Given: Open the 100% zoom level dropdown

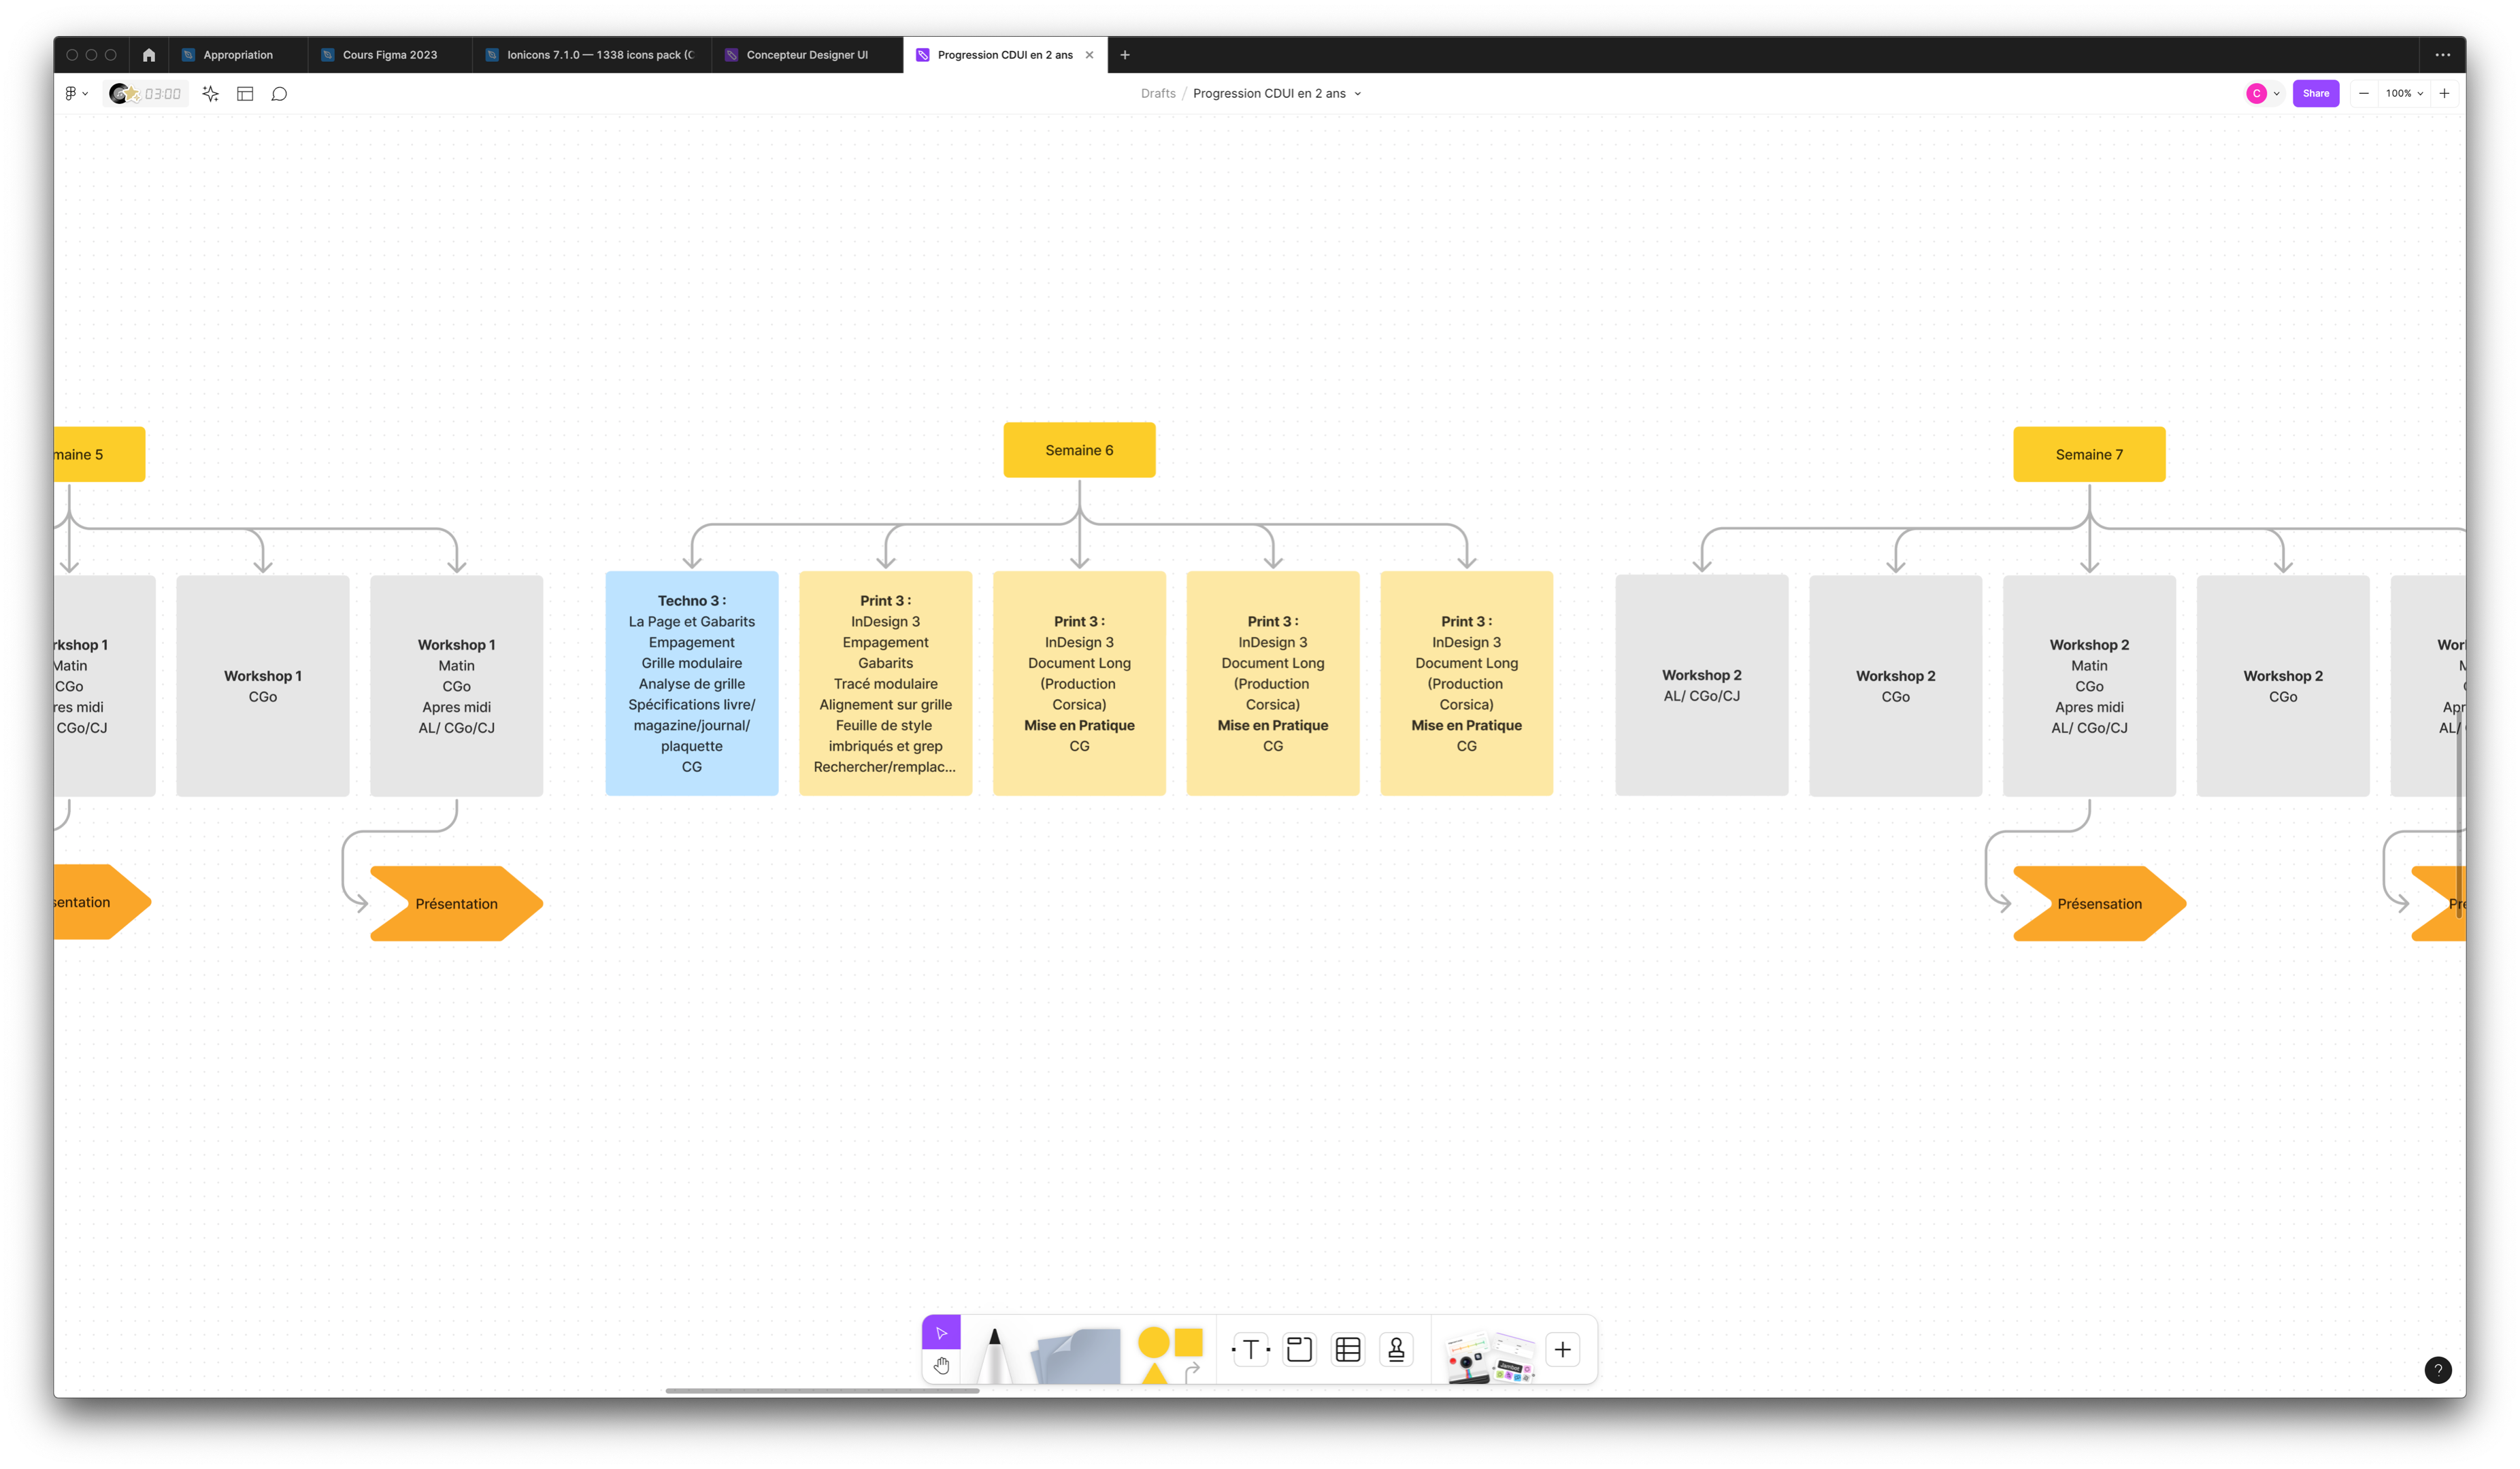Looking at the screenshot, I should point(2403,94).
